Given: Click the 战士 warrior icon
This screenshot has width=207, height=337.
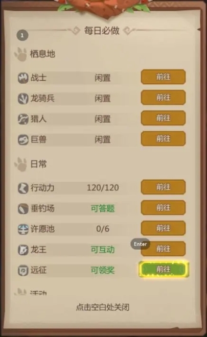Looking at the screenshot, I should tap(23, 78).
